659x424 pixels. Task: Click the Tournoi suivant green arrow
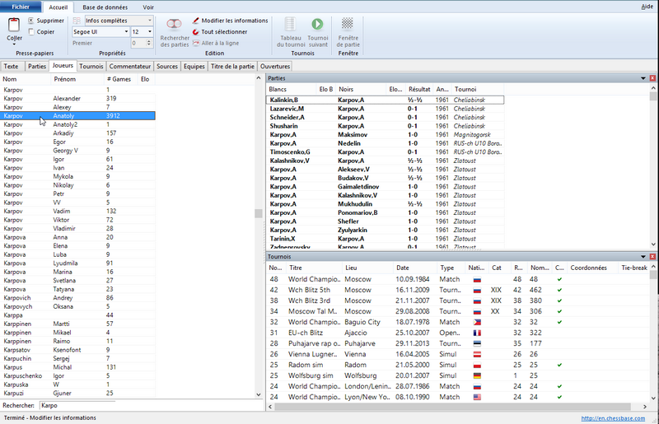(317, 25)
